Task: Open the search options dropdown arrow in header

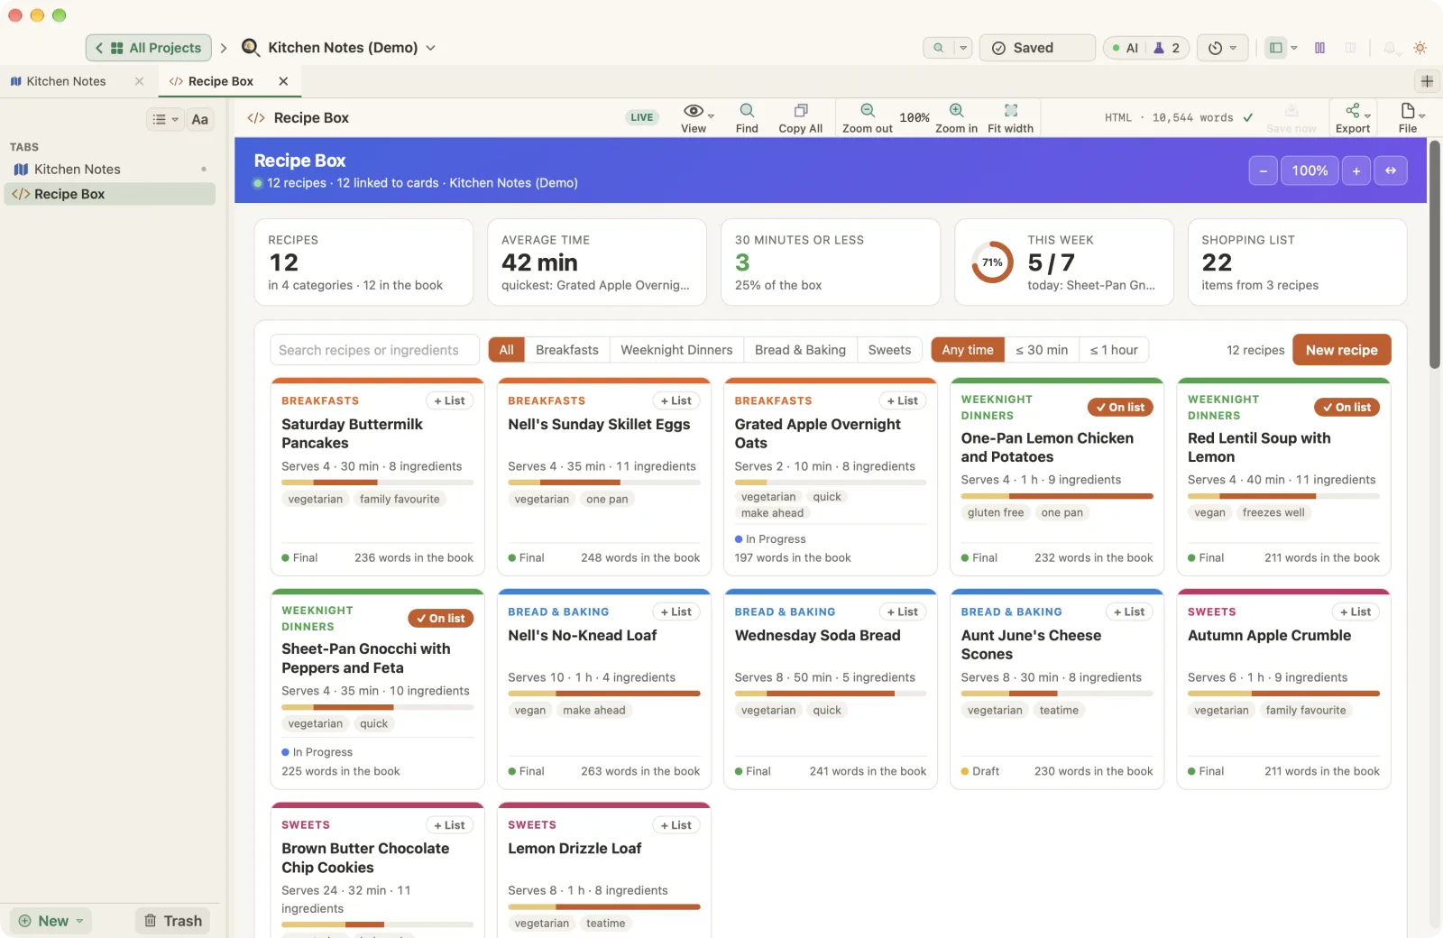Action: click(x=962, y=48)
